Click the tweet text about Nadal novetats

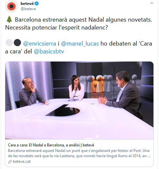[x=78, y=24]
